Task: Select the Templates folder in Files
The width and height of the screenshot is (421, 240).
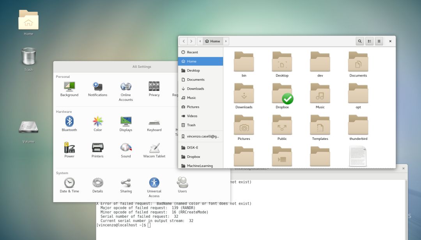Action: pos(320,128)
